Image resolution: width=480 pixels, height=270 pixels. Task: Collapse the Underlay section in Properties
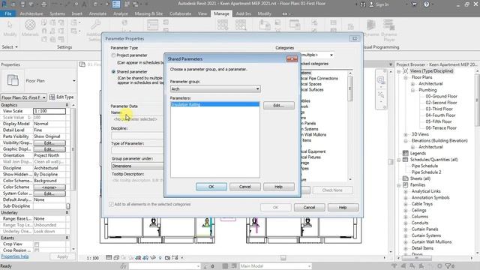(x=67, y=212)
